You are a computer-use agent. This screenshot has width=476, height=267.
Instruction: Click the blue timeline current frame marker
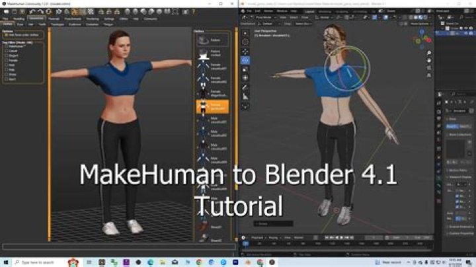[245, 244]
